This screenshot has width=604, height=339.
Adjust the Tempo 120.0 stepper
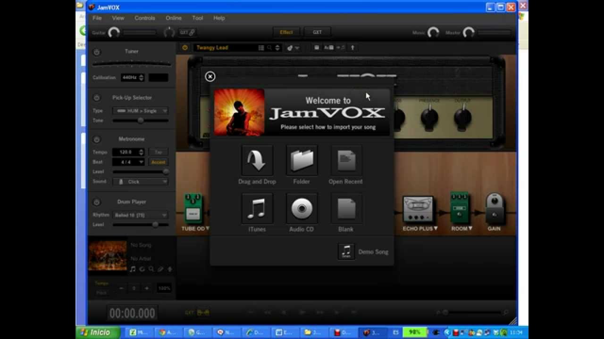click(141, 152)
